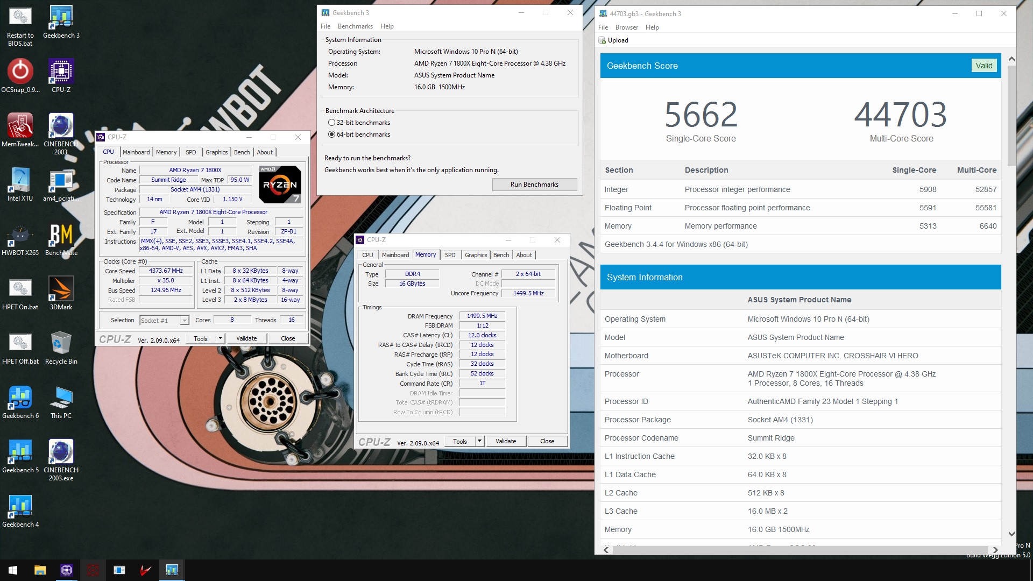Image resolution: width=1033 pixels, height=581 pixels.
Task: Click the Core Speed field showing 4373.67 MHz
Action: 166,271
